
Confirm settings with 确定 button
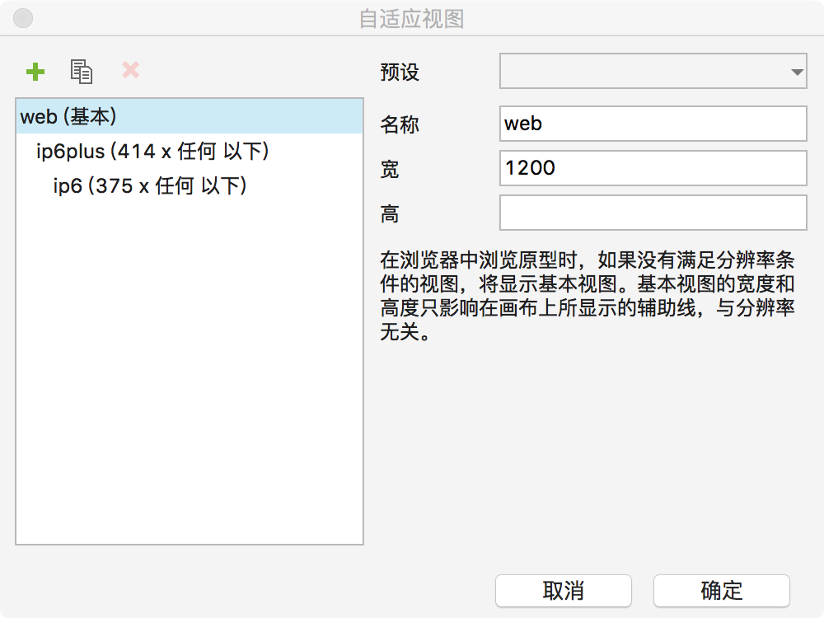click(x=722, y=591)
